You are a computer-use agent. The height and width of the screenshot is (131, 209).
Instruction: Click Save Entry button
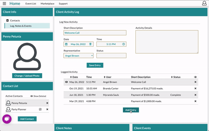point(95,65)
